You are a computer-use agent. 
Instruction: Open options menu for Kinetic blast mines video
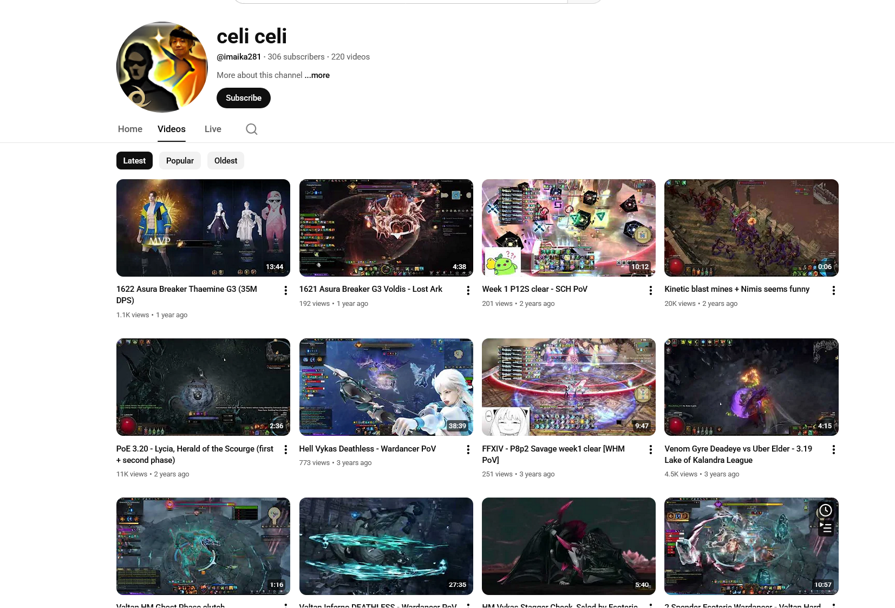834,290
